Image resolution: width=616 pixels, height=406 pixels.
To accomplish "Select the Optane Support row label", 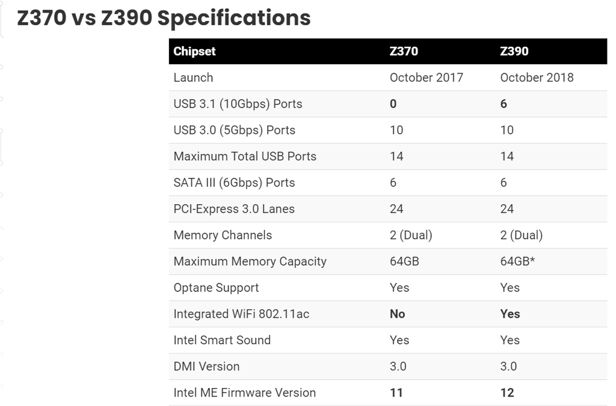I will tap(216, 288).
